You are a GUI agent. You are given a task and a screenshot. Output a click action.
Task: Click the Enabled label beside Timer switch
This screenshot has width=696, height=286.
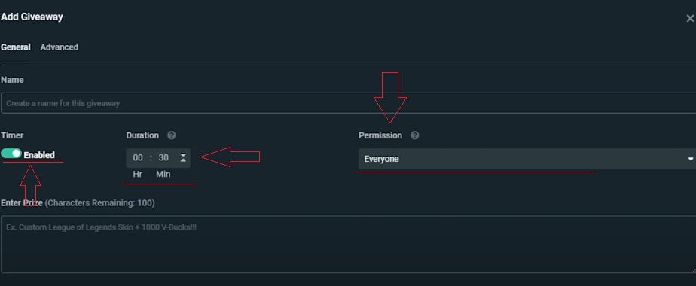pos(39,155)
